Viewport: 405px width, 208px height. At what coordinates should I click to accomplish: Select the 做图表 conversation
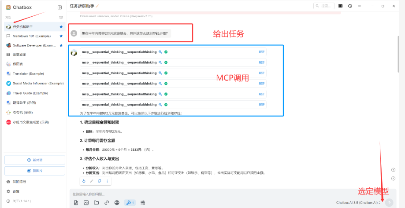(35, 64)
